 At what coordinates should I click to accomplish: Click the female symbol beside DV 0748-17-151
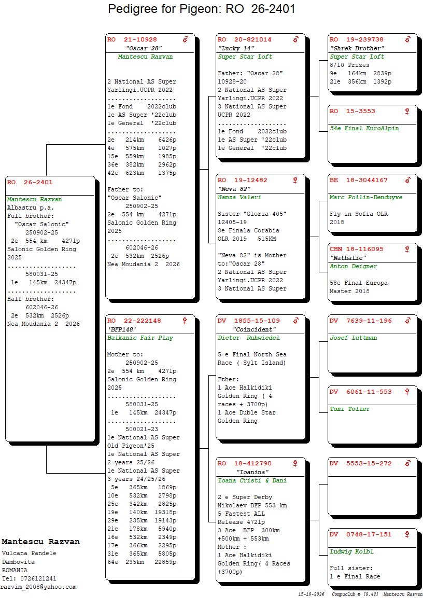(407, 535)
